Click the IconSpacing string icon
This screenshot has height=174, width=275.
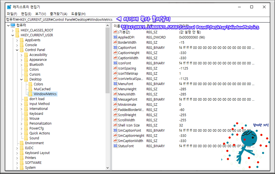pyautogui.click(x=115, y=68)
